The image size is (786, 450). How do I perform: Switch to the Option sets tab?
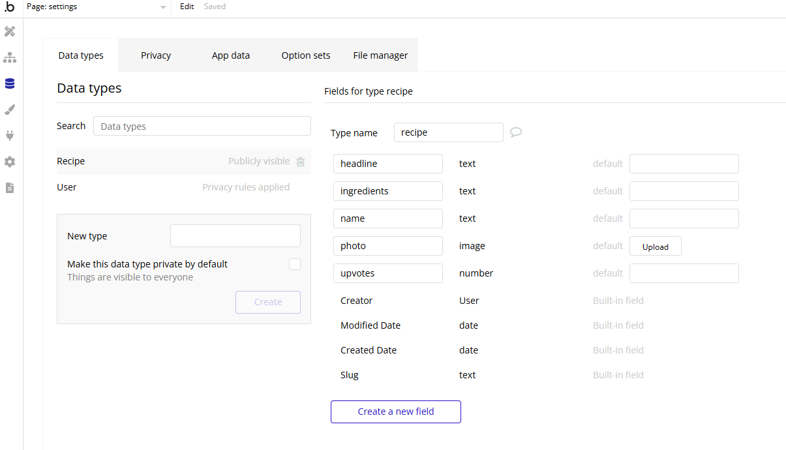click(306, 55)
